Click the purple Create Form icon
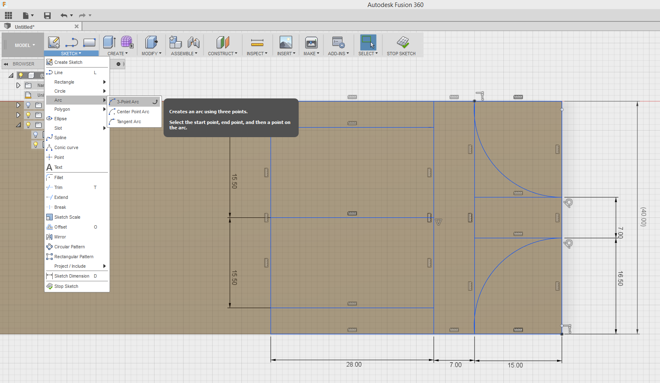 click(127, 42)
